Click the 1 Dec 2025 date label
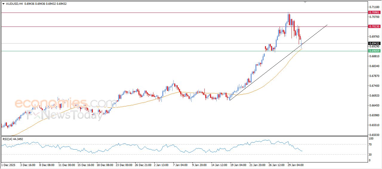Viewport: 382px width, 169px height. pos(8,165)
